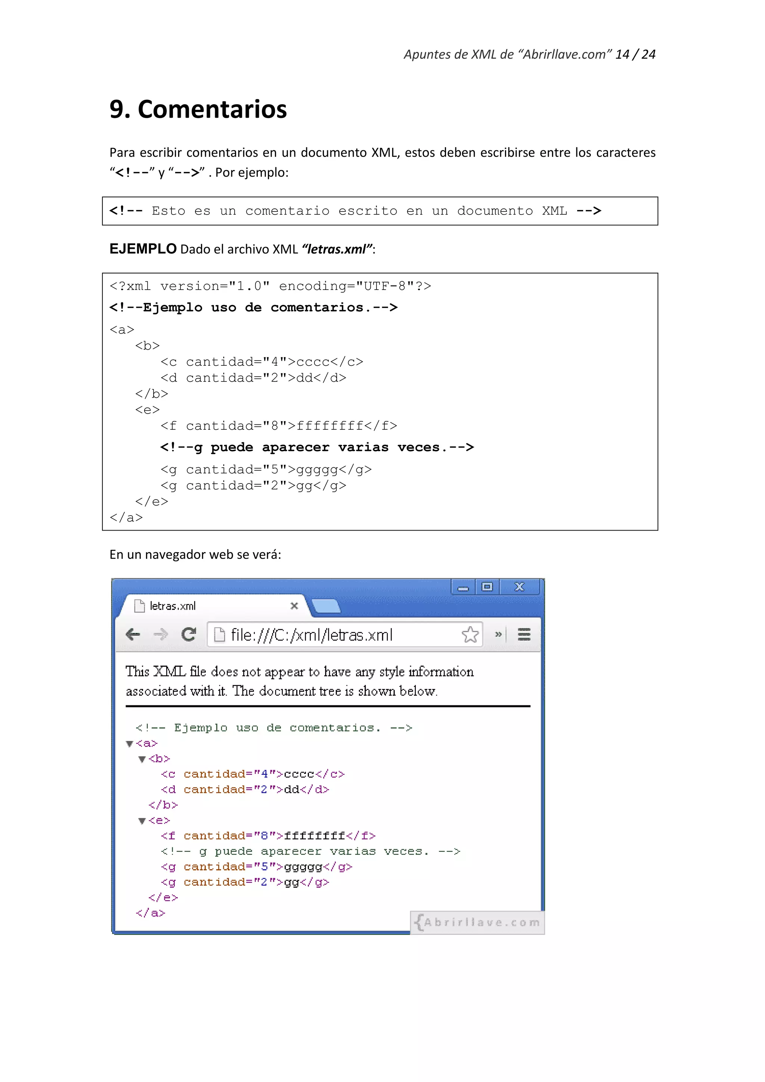Screen dimensions: 765x1082
Task: Click the text 'En un navegador web se verá:'
Action: [x=195, y=555]
